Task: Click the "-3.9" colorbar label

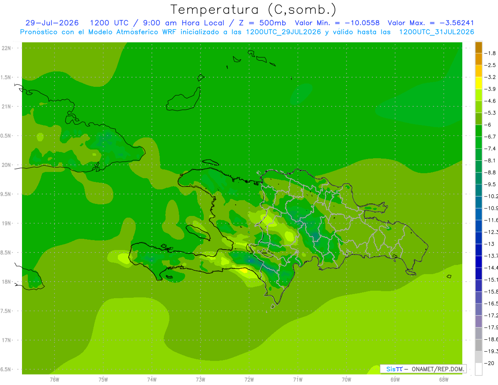Action: (x=490, y=89)
